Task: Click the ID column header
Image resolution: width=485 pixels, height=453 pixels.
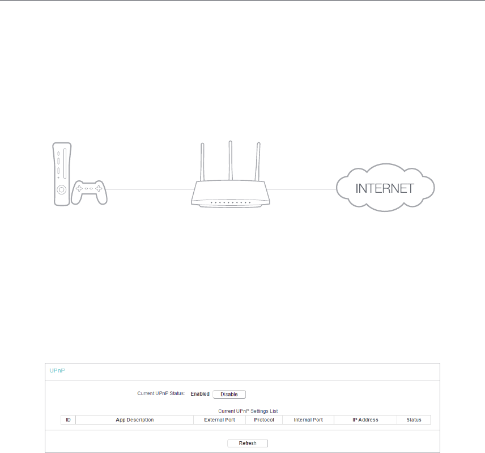Action: (x=68, y=420)
